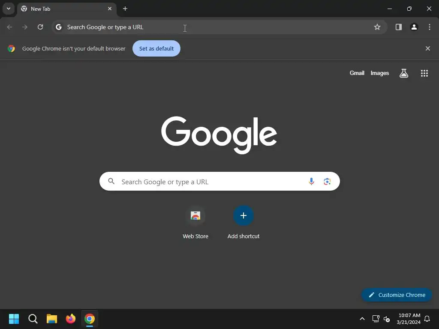Click the Google G icon in address bar

pos(58,27)
